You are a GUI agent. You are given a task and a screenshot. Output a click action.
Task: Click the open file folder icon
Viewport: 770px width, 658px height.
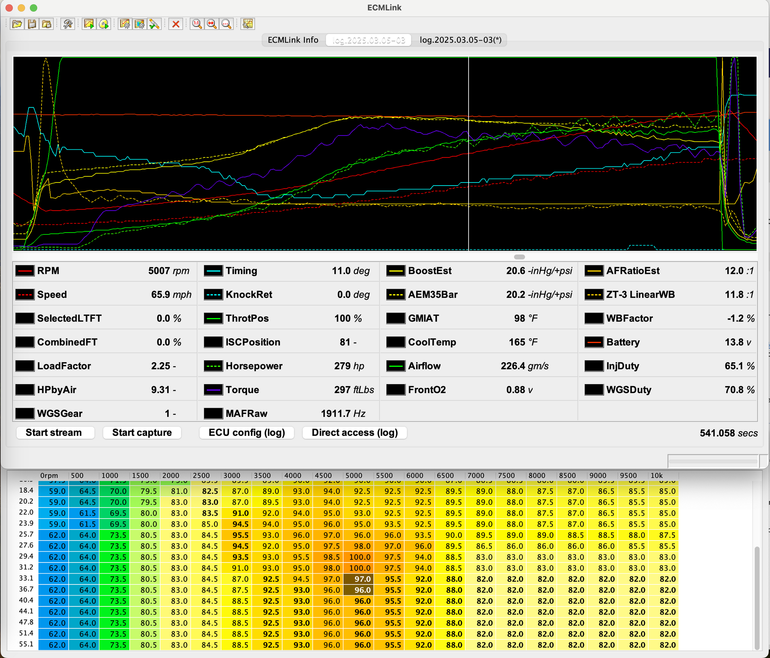[x=17, y=24]
